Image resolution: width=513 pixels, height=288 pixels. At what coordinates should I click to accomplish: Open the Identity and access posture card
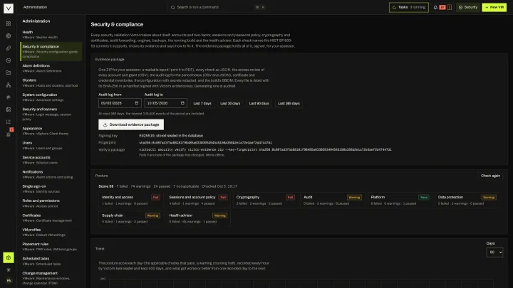point(131,200)
